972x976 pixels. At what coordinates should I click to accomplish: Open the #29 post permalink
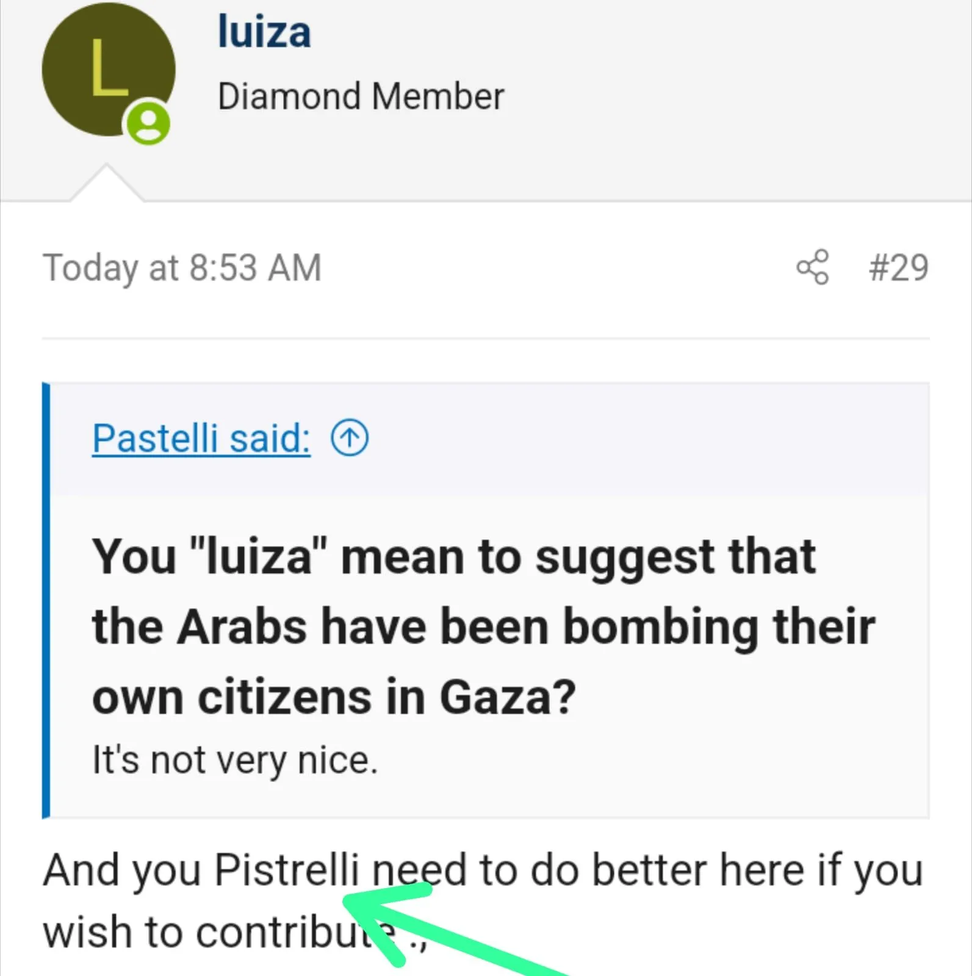click(898, 267)
